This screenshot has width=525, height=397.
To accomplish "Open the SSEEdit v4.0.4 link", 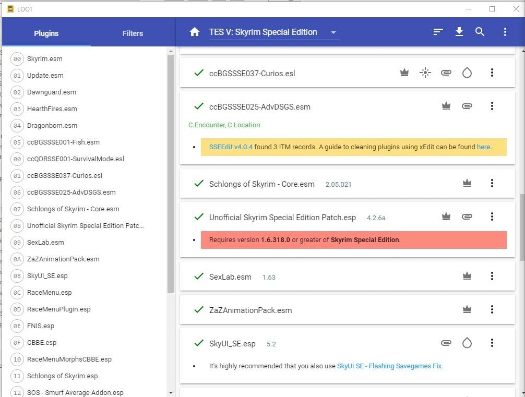I will (231, 147).
